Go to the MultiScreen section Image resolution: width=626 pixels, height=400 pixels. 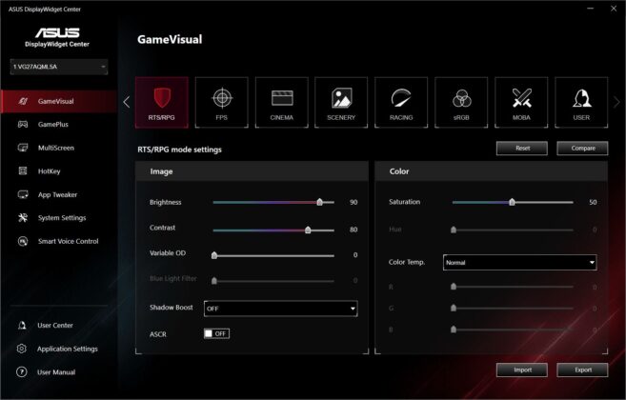[56, 148]
